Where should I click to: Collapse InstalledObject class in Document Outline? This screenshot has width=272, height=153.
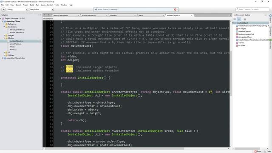[x=233, y=23]
